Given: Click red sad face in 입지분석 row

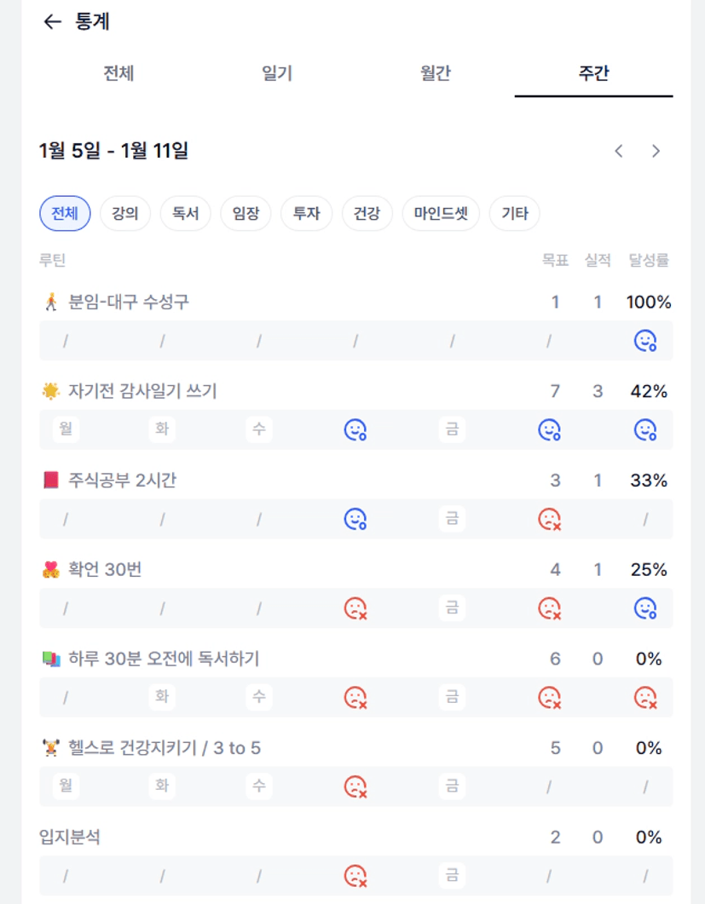Looking at the screenshot, I should pyautogui.click(x=355, y=875).
